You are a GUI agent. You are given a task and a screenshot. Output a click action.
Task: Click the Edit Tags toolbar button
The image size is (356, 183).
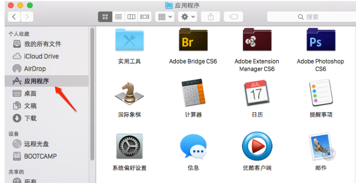233,17
